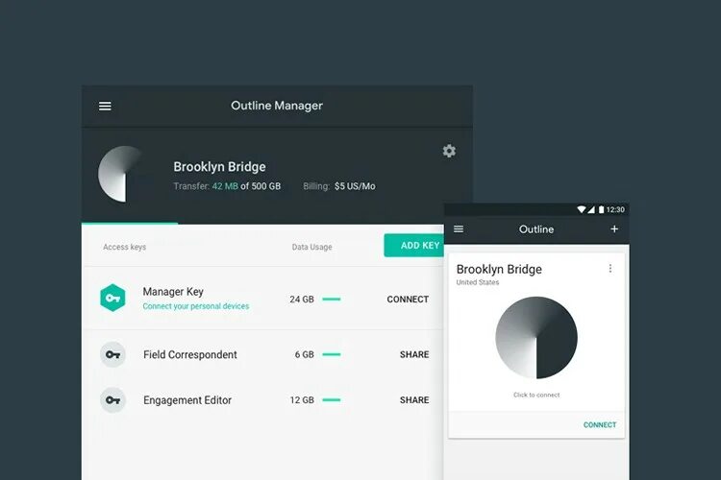This screenshot has width=721, height=480.
Task: Click the Field Correspondent data usage bar
Action: click(x=332, y=354)
